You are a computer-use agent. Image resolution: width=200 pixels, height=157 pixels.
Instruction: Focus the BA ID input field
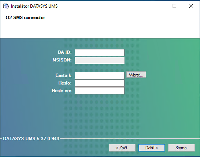click(x=100, y=53)
